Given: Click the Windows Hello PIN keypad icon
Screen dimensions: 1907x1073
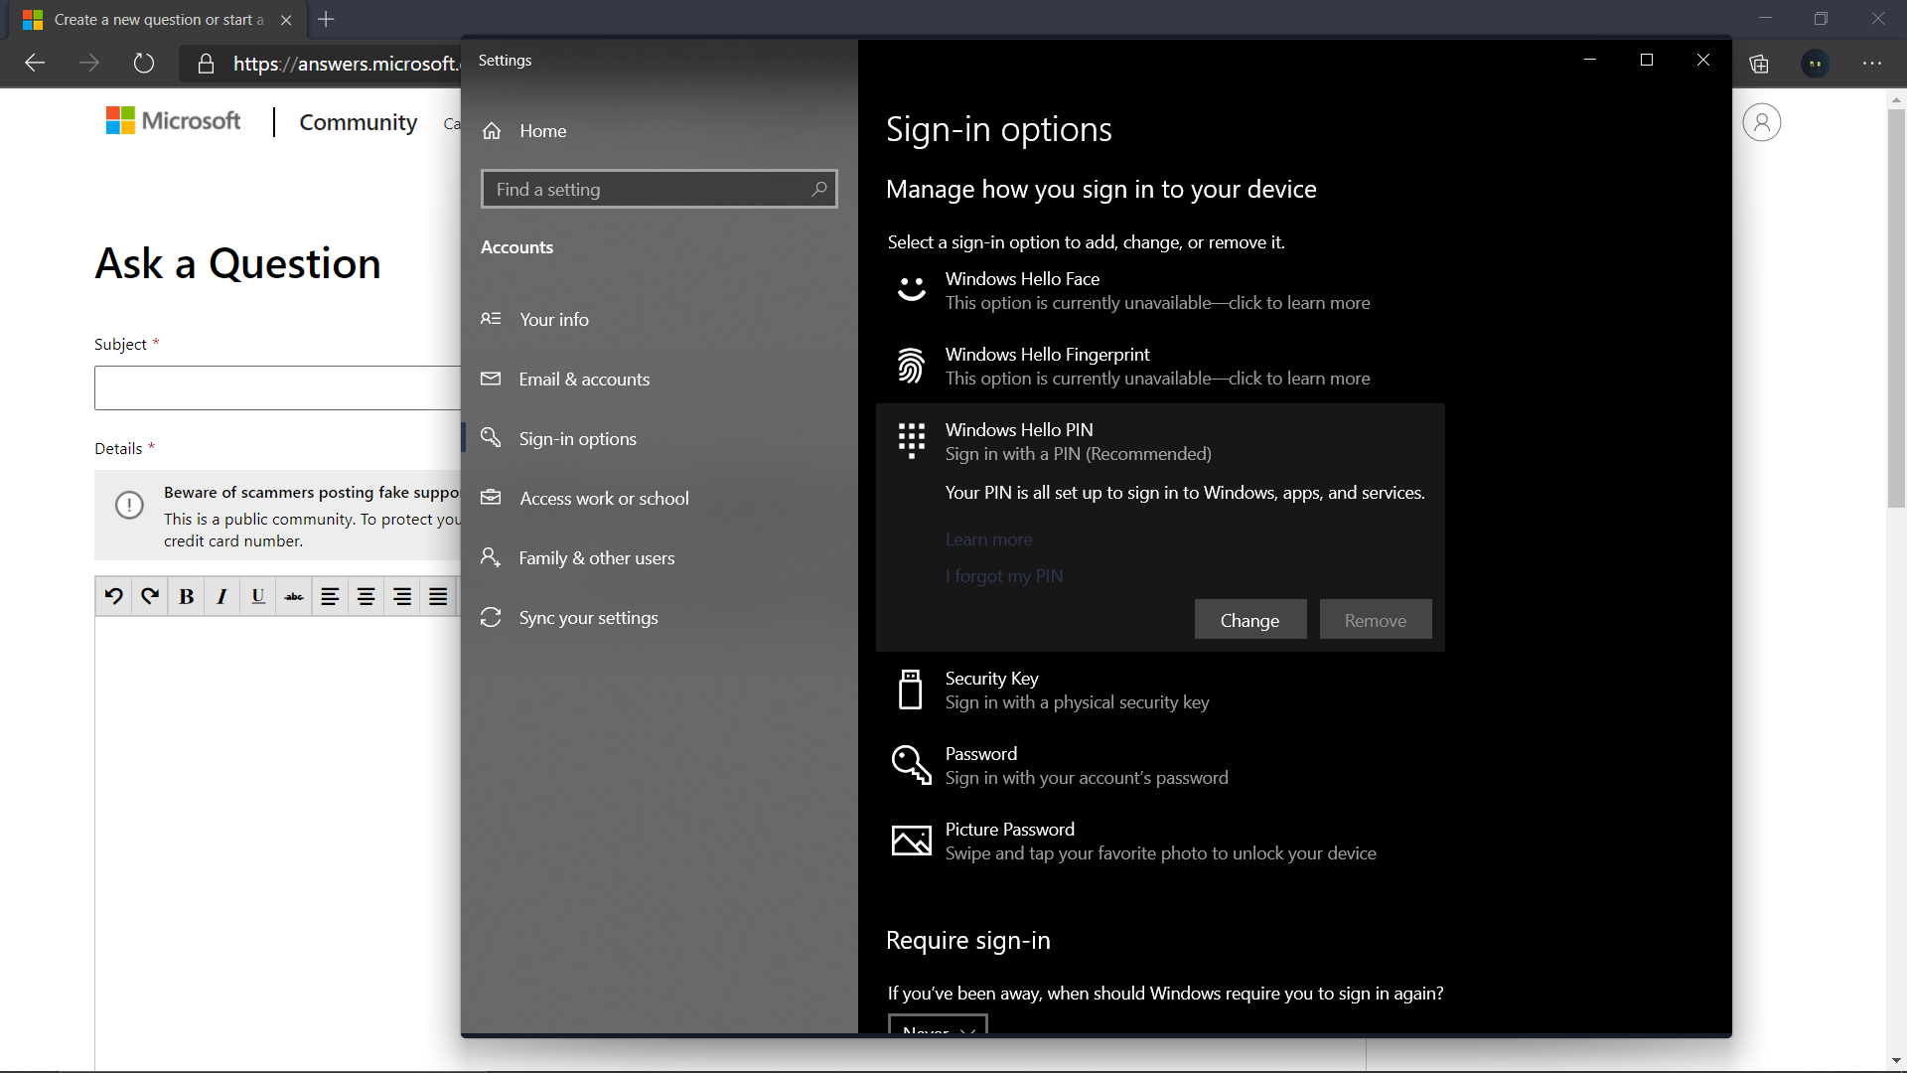Looking at the screenshot, I should pos(911,440).
